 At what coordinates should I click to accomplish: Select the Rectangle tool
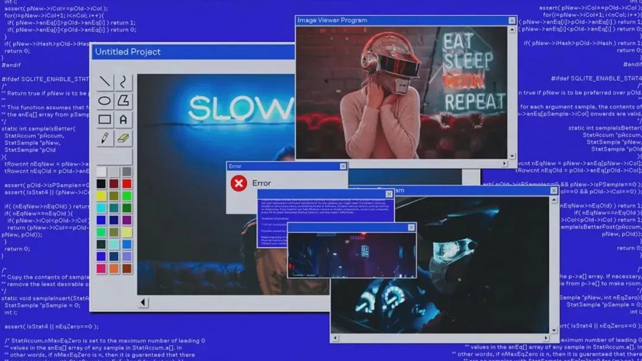pyautogui.click(x=105, y=119)
